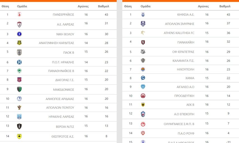Click the Athens Kallithea FC logo
The width and height of the screenshot is (239, 143).
pos(143,33)
